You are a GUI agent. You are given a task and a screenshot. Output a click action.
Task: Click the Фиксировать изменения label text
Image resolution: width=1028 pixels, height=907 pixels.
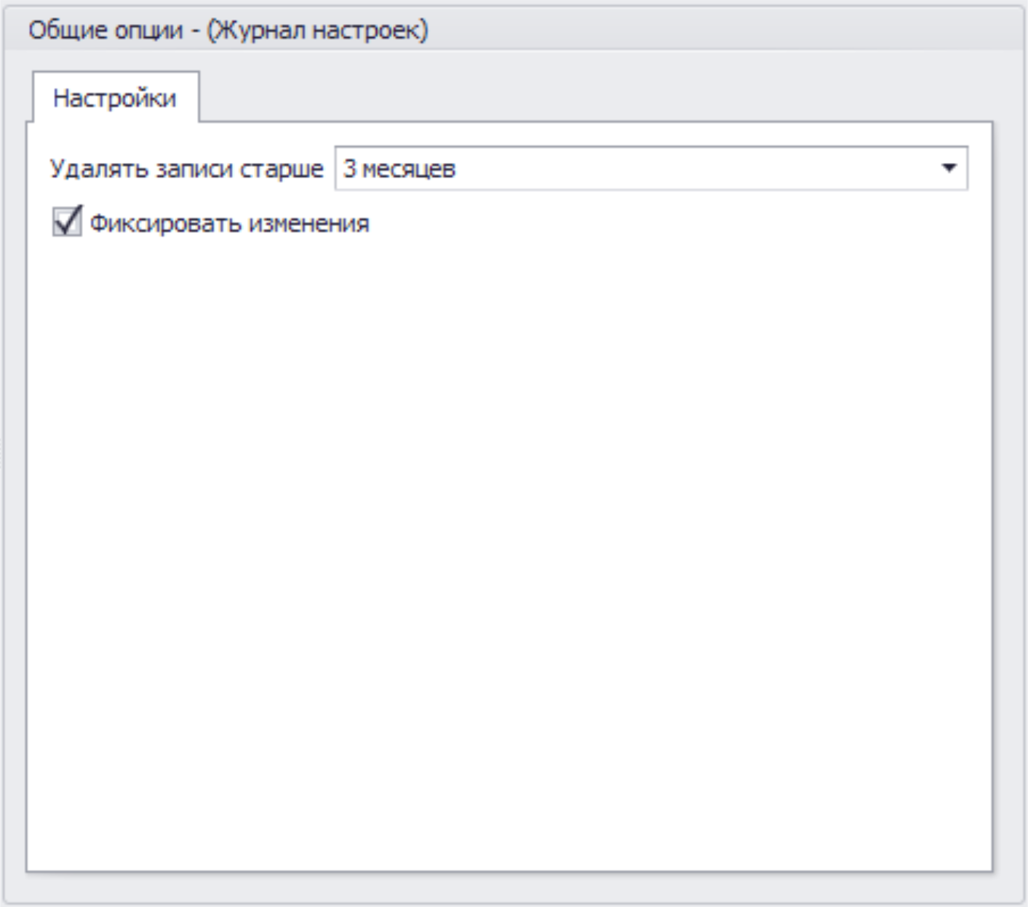tap(229, 223)
